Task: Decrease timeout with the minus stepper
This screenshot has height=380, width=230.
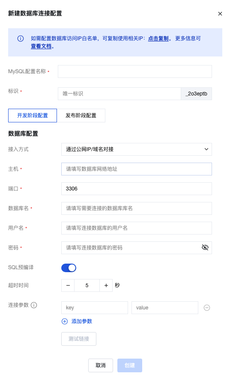Action: [68, 285]
